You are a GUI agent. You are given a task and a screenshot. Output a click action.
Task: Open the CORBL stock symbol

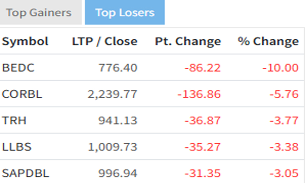pos(22,94)
